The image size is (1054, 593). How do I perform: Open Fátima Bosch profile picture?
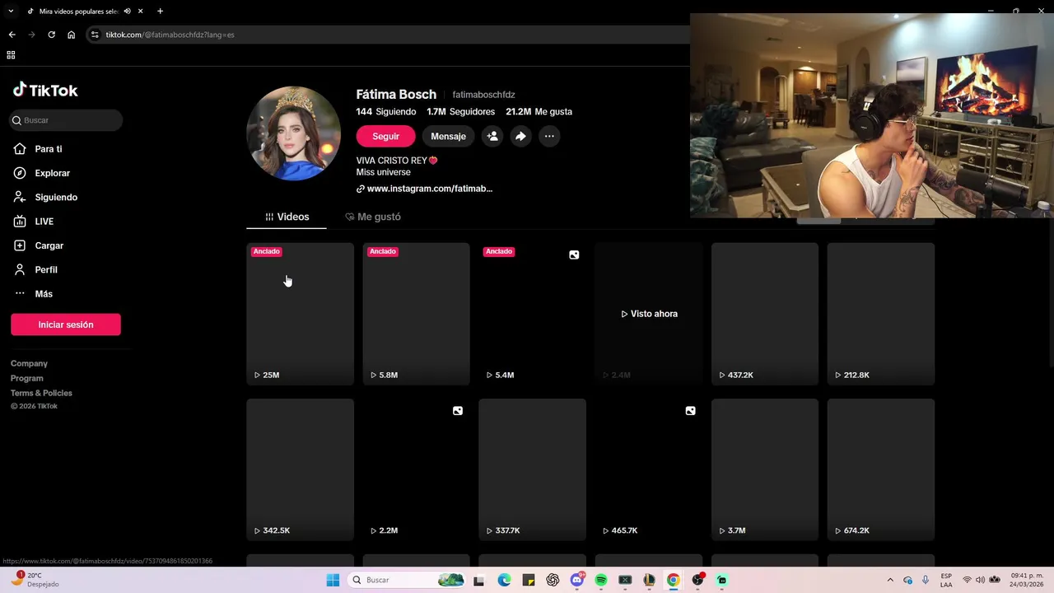coord(294,133)
